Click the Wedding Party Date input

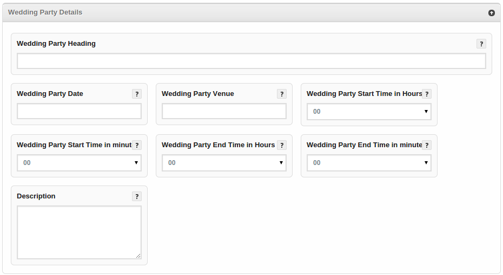[79, 112]
